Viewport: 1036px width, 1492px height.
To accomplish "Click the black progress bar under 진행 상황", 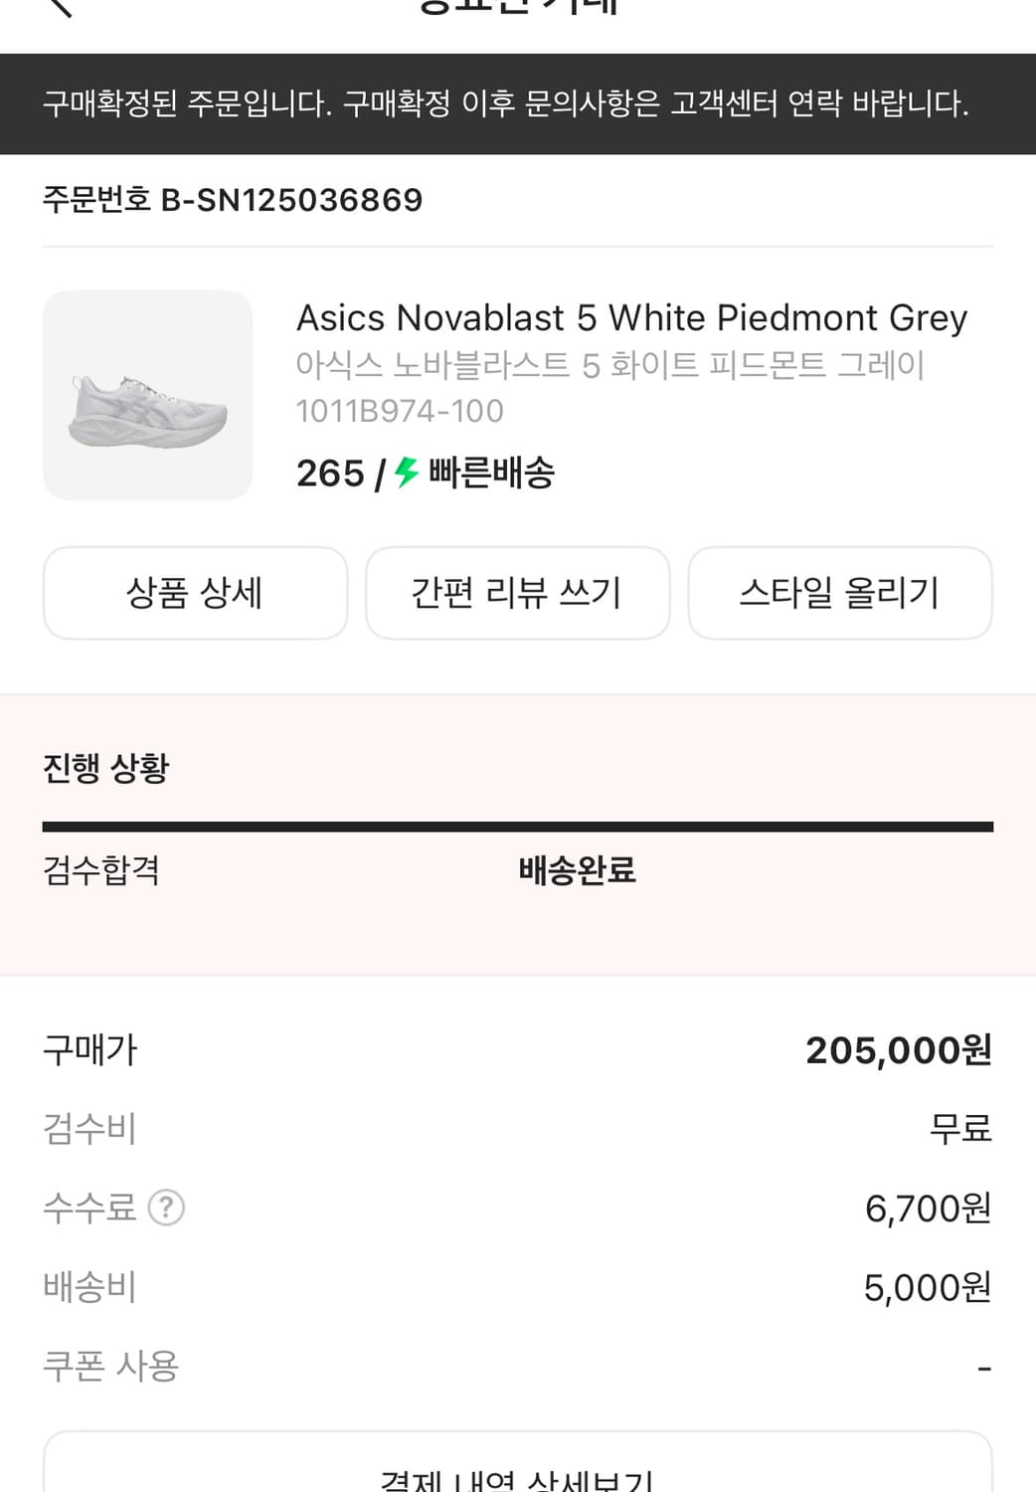I will 517,827.
